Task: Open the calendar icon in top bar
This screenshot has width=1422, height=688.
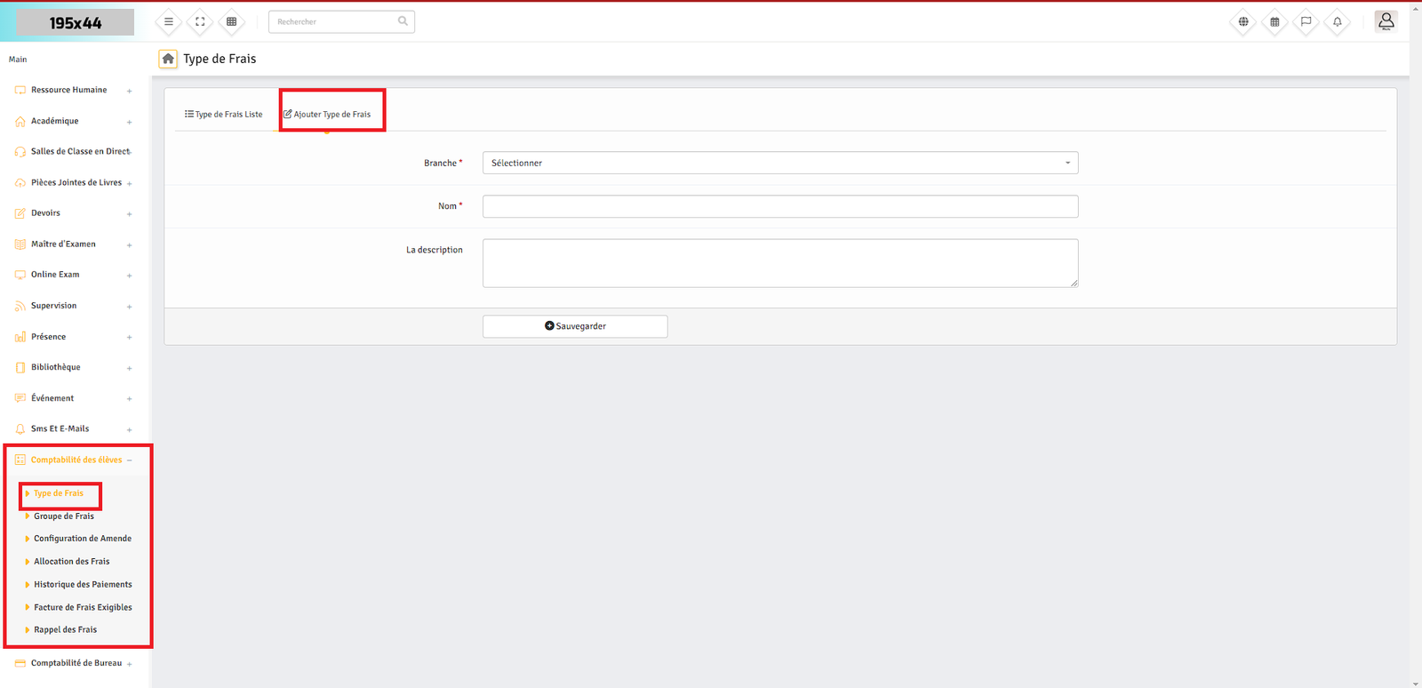Action: (x=1274, y=21)
